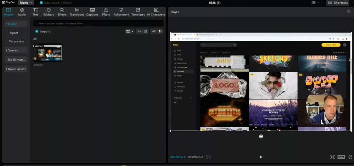Click the project title 0828 (1)

click(215, 3)
